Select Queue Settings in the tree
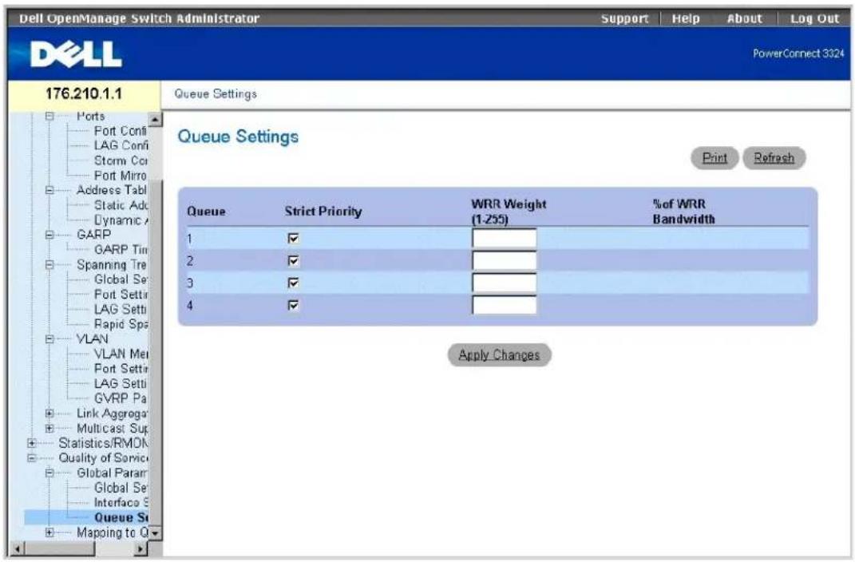Image resolution: width=855 pixels, height=562 pixels. [121, 517]
